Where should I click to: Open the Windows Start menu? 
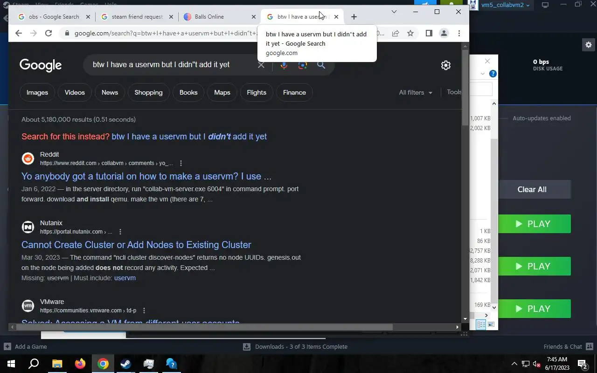tap(11, 364)
